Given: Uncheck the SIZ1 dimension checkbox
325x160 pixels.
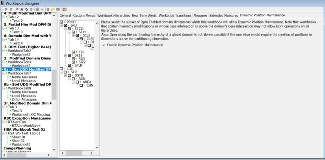Looking at the screenshot, I should tap(73, 59).
